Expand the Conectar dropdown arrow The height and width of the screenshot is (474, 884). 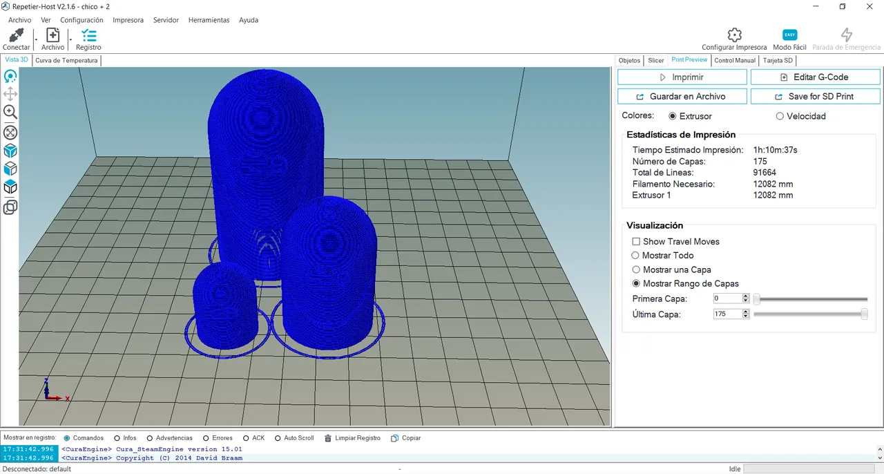(35, 39)
